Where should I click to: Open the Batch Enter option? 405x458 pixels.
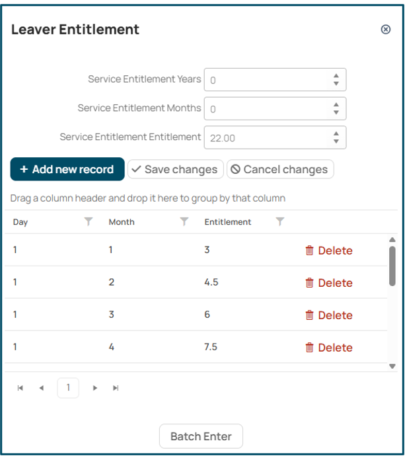tap(201, 436)
